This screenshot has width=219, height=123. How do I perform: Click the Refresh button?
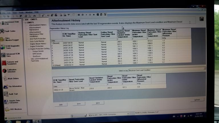[x=197, y=100]
